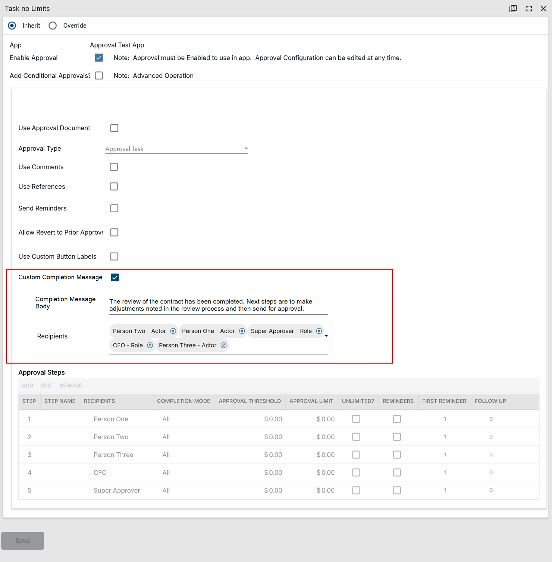This screenshot has width=552, height=562.
Task: Remove the Person Three - Actor recipient chip
Action: (224, 345)
